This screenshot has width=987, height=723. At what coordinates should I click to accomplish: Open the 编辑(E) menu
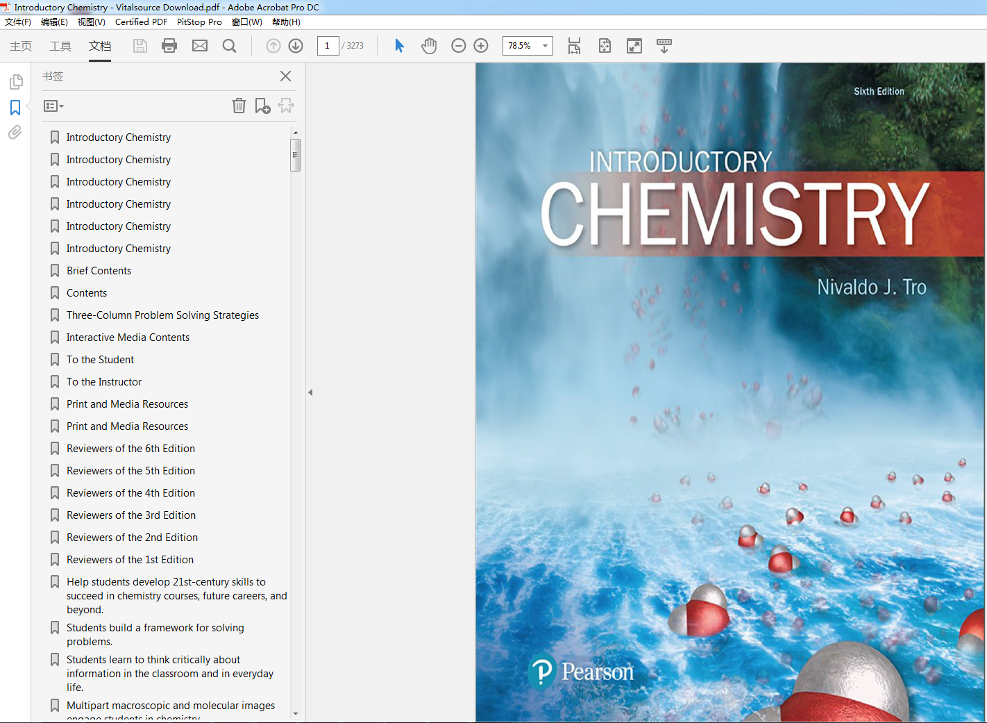pyautogui.click(x=54, y=22)
